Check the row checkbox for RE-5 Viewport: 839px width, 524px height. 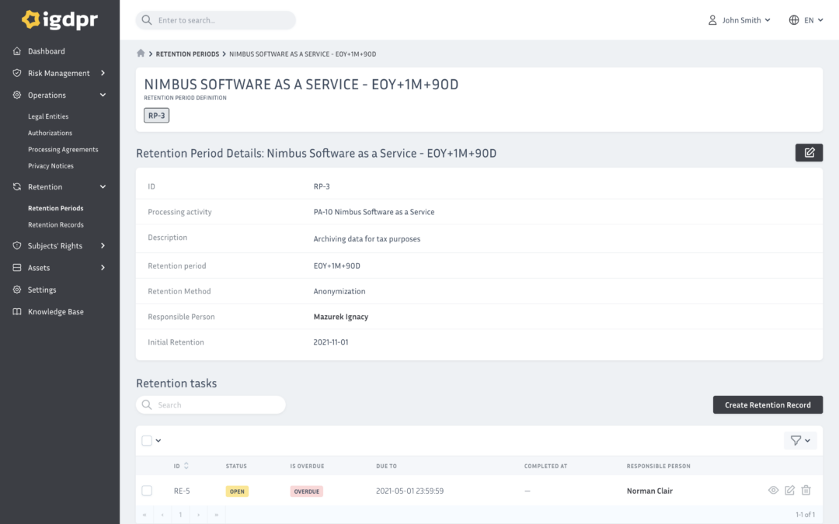(146, 490)
